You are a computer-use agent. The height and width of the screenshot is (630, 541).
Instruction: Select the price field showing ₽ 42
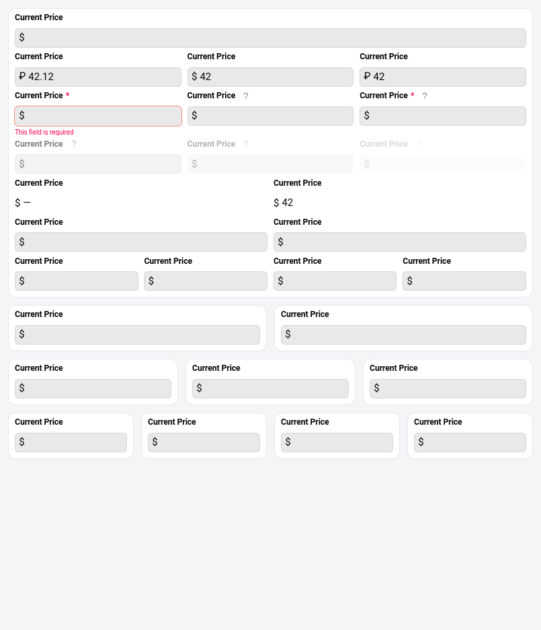pos(442,77)
